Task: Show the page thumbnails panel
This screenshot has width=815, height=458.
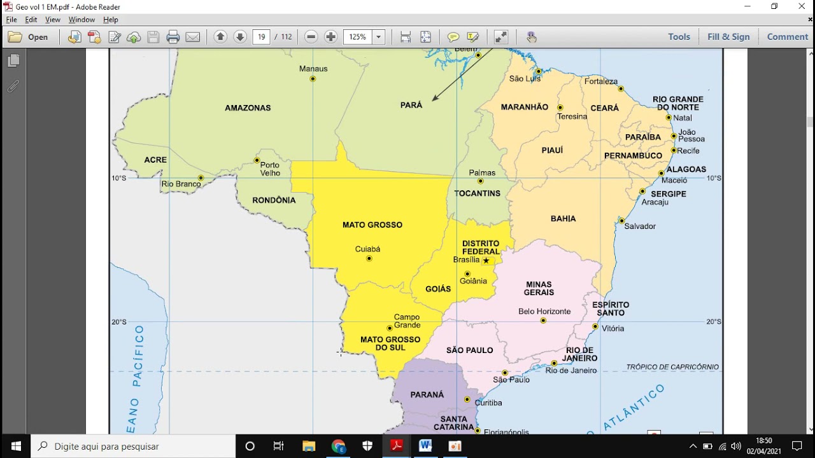Action: pos(13,60)
